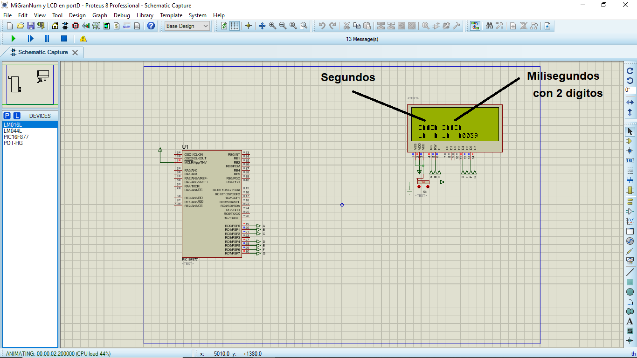
Task: Open the '13 Message(s)' simulation log
Action: coord(362,39)
